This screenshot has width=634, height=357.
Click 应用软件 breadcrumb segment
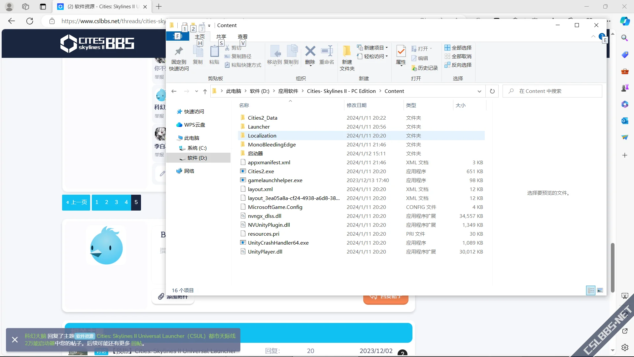coord(288,91)
